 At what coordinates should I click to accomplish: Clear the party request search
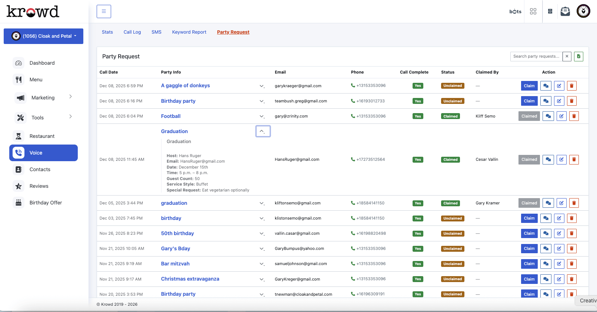(567, 57)
